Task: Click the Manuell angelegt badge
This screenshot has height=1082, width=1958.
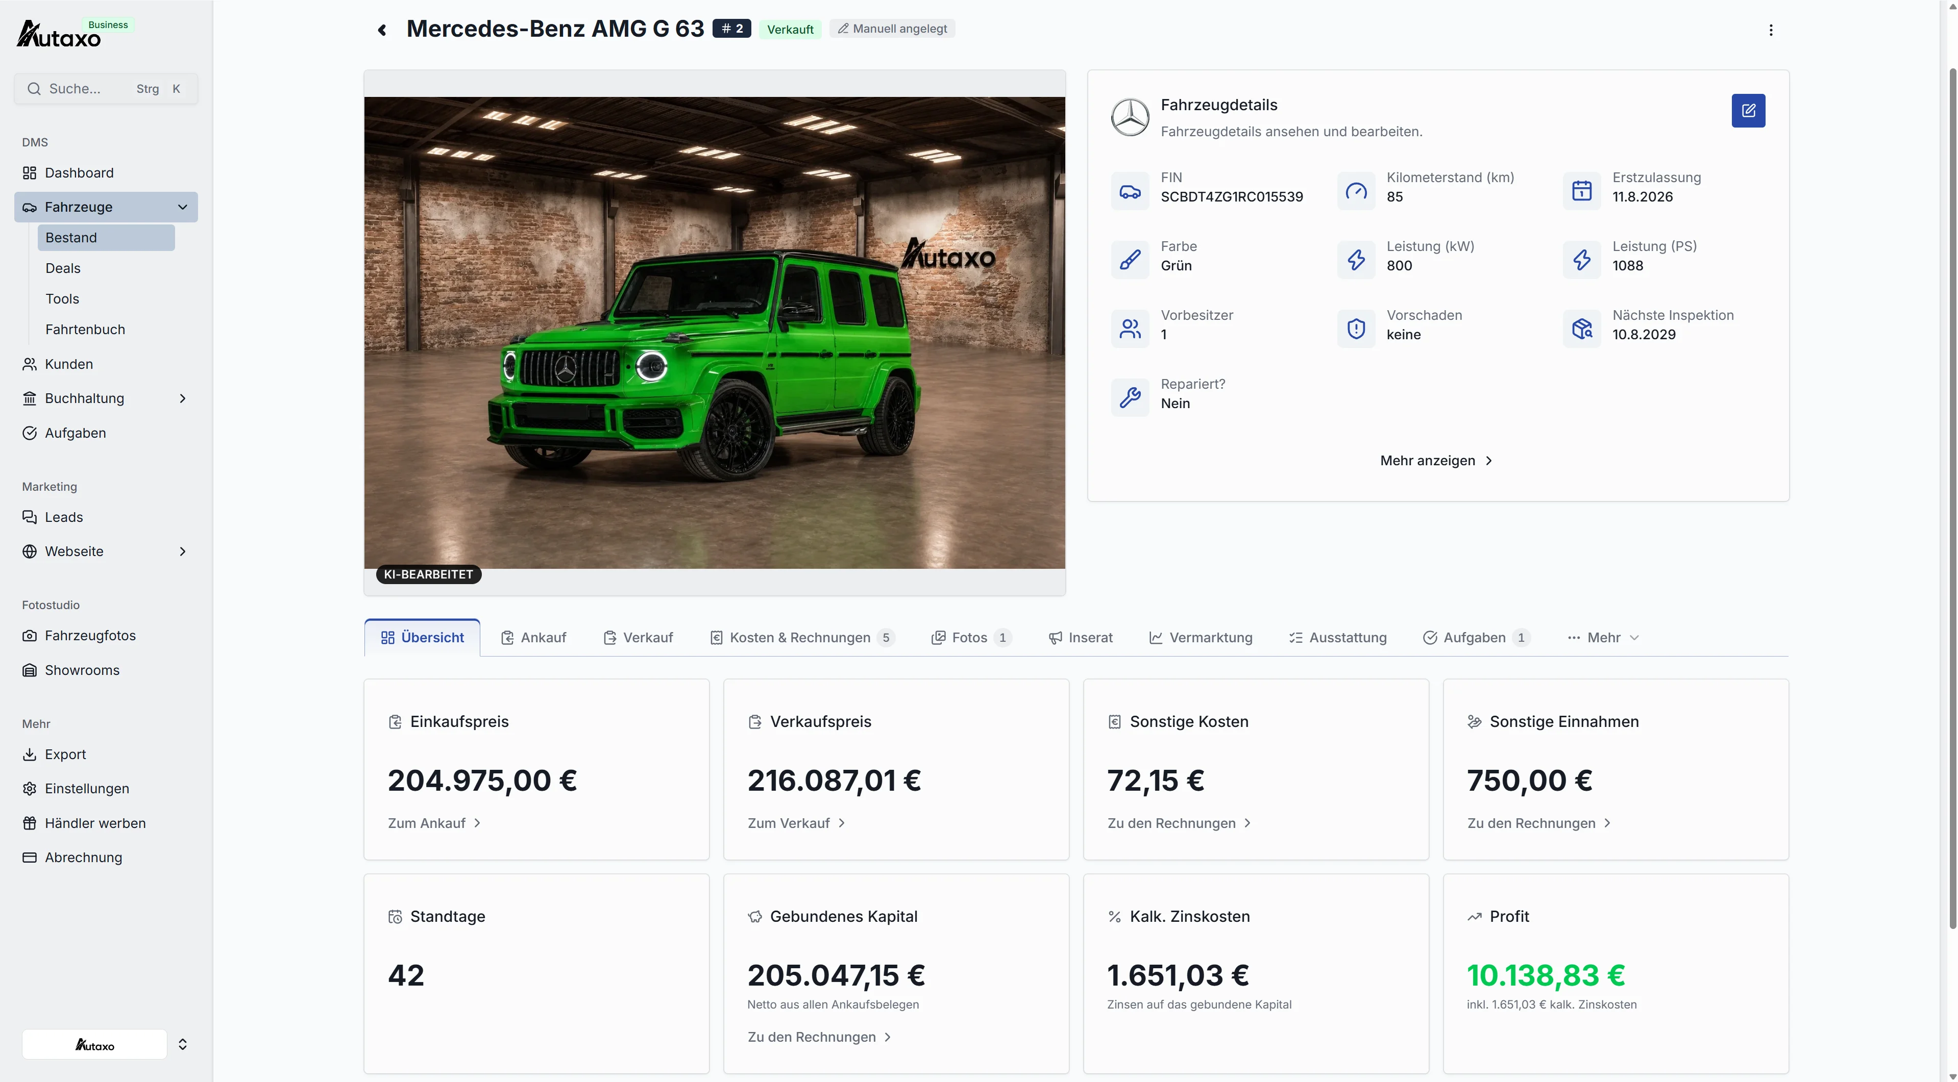Action: tap(892, 29)
